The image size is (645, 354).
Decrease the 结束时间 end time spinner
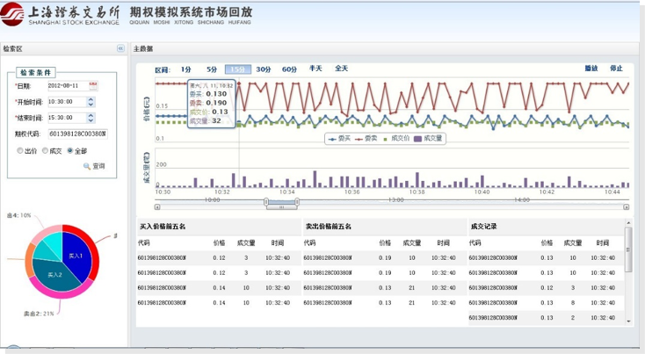click(91, 120)
